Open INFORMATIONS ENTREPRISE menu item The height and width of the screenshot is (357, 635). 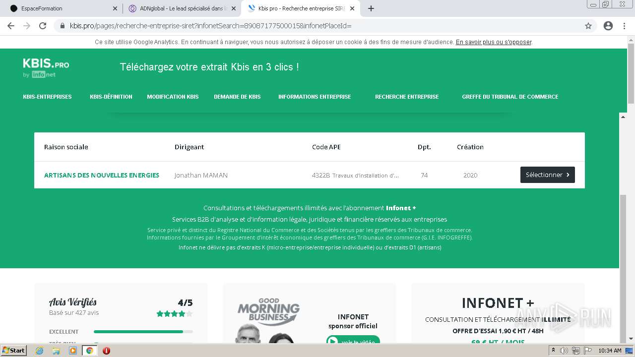tap(315, 97)
